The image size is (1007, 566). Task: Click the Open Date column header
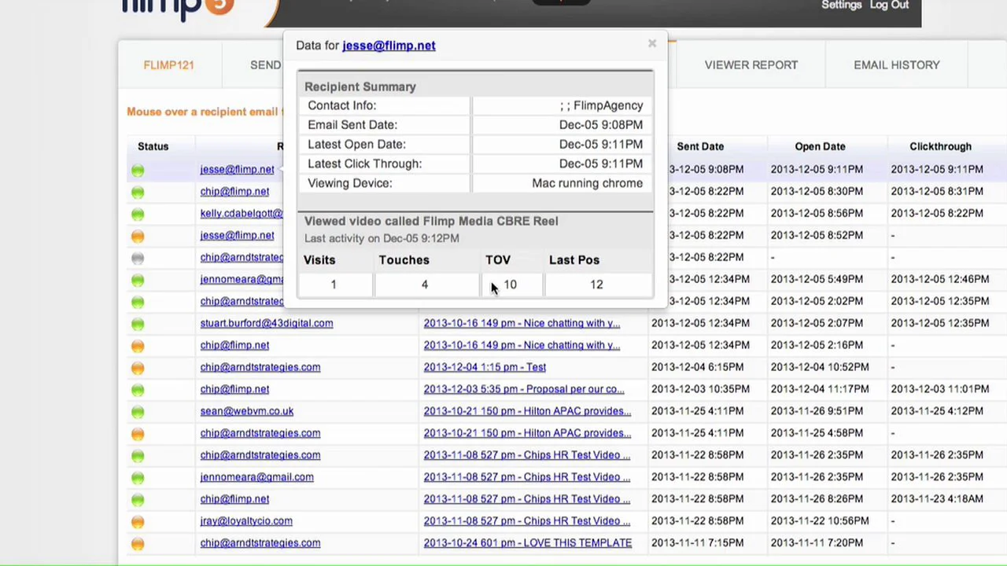point(820,146)
